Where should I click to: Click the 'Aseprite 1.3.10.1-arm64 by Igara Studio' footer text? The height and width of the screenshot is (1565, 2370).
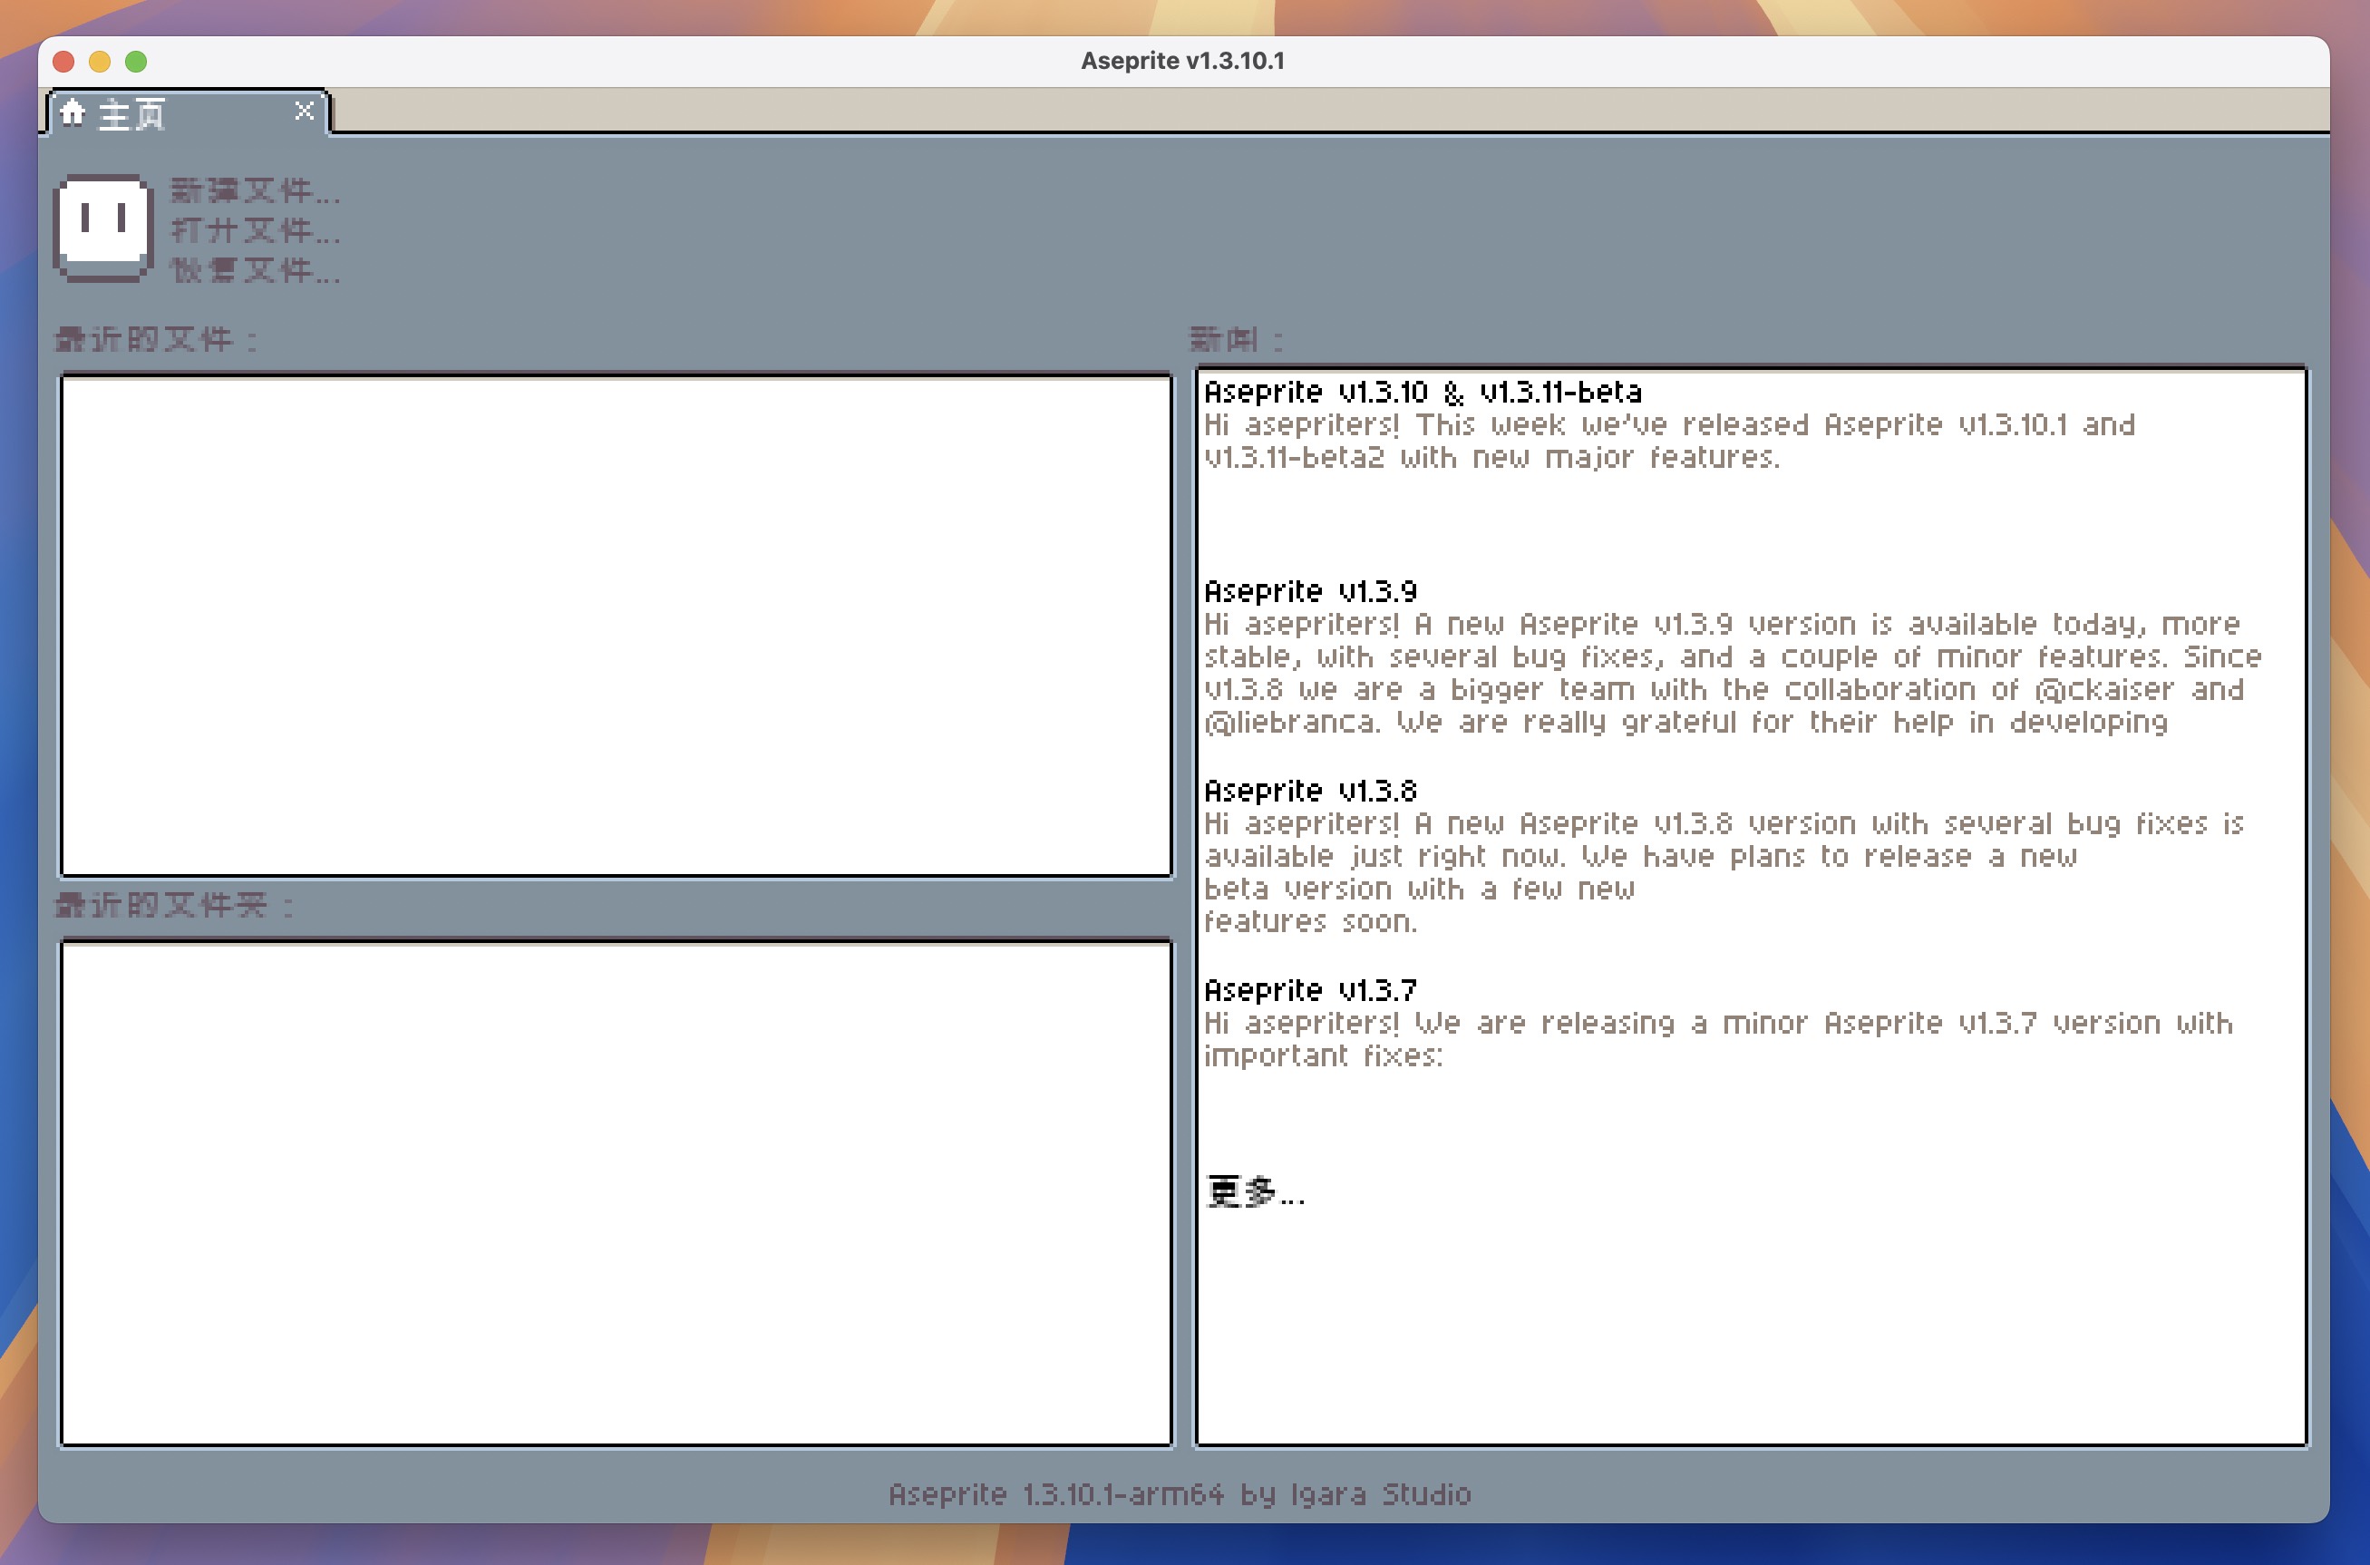1180,1494
